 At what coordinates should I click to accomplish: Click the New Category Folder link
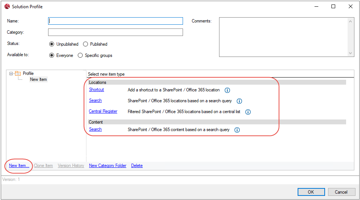107,166
